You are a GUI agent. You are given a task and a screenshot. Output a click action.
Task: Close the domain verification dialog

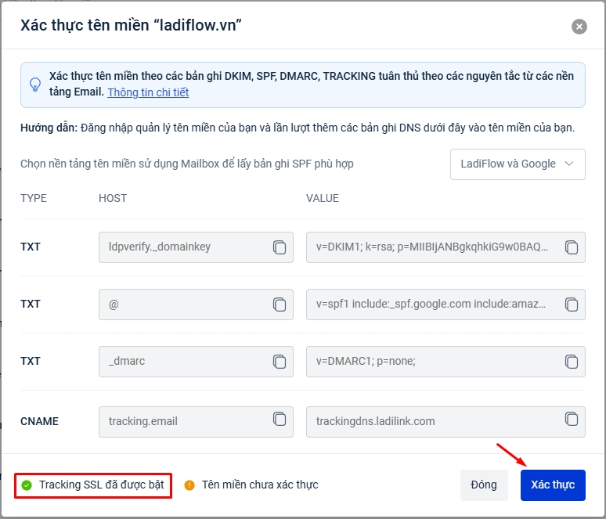[579, 27]
